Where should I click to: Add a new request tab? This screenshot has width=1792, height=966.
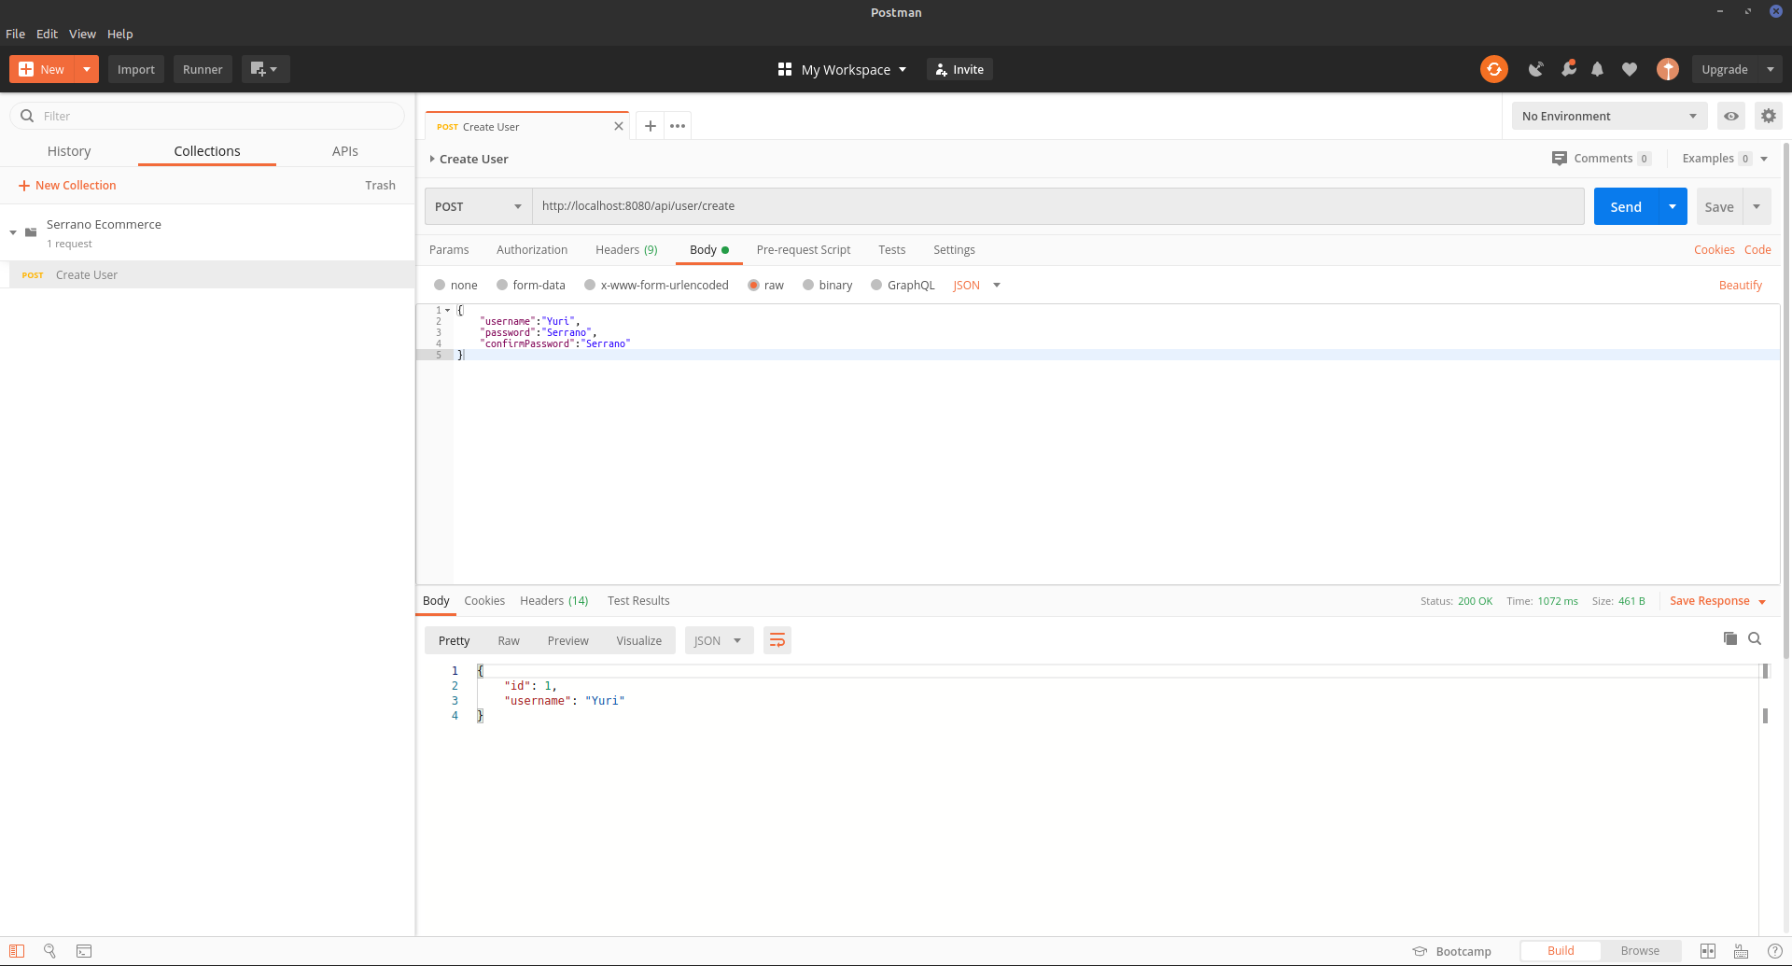tap(651, 126)
